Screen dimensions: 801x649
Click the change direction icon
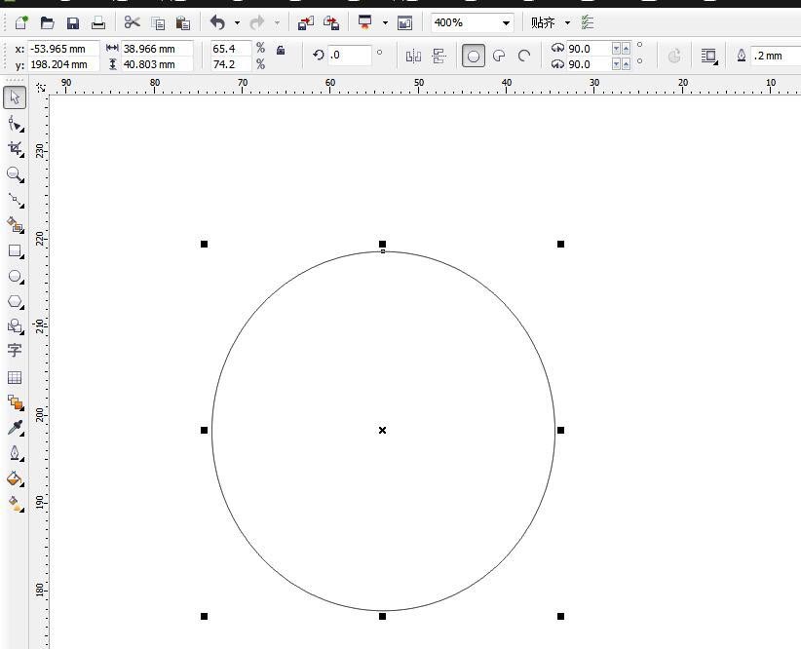(674, 56)
